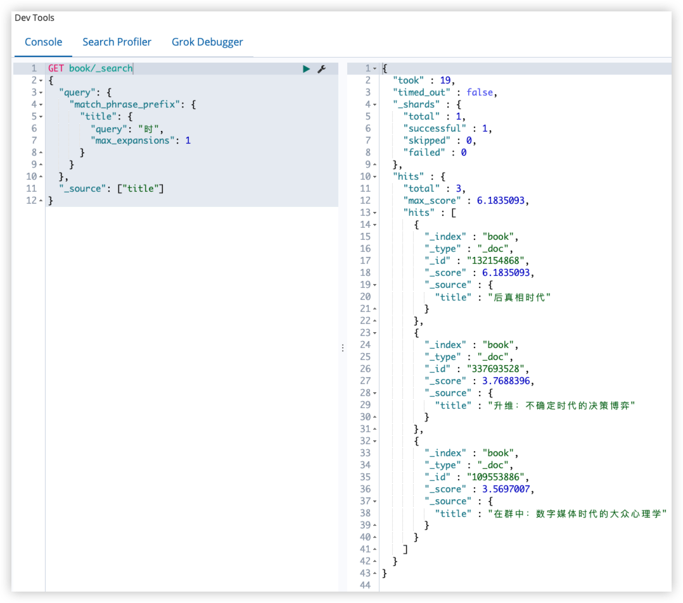Screen dimensions: 683x603
Task: Open the Grok Debugger tab
Action: 207,42
